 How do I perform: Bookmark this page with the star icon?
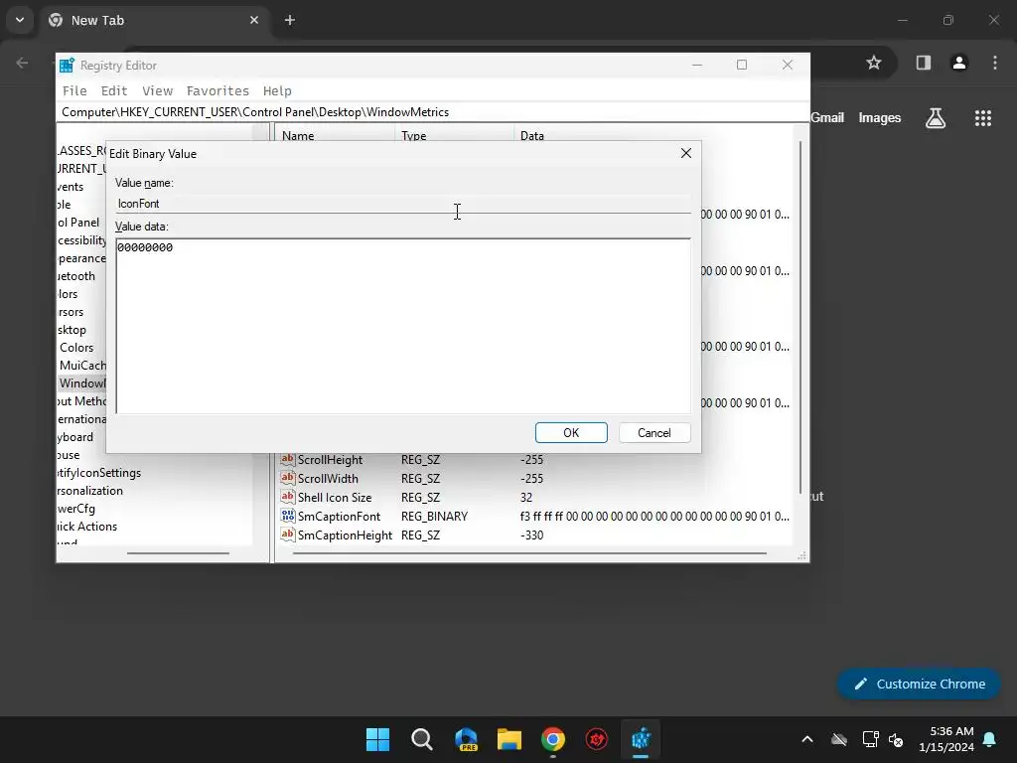pos(874,63)
